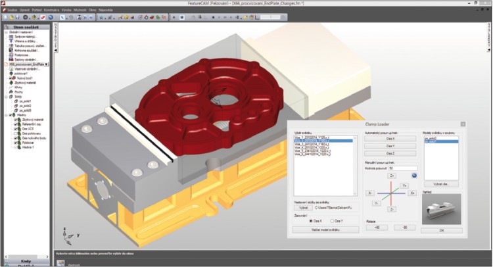Click the Vybrat vše button
Viewport: 493px width, 267px height.
441,184
